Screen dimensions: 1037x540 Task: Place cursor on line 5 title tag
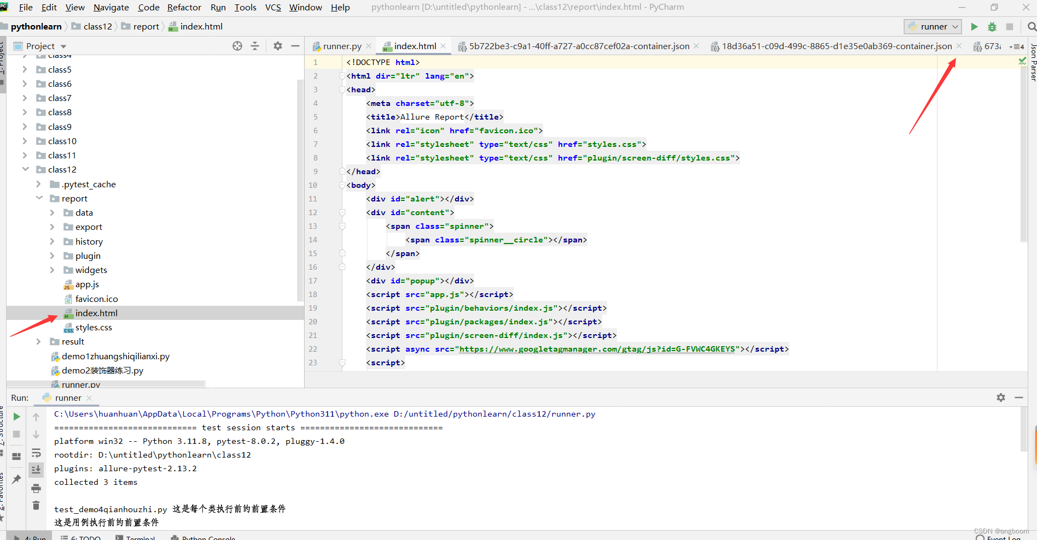(x=435, y=117)
